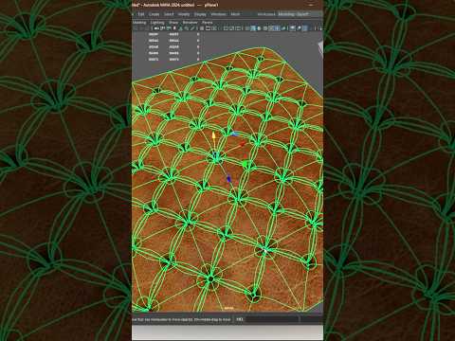
Task: Toggle the viewport grid icon
Action: [202, 28]
